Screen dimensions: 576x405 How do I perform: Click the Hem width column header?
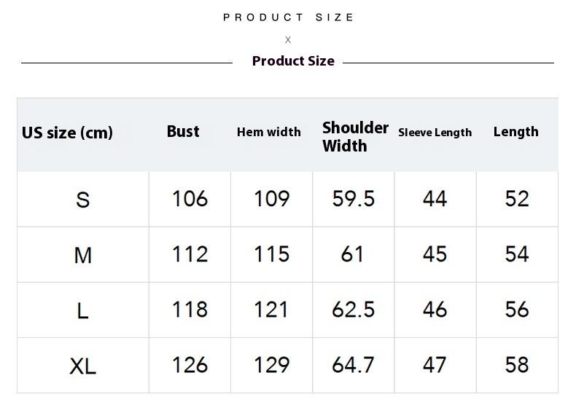[269, 132]
